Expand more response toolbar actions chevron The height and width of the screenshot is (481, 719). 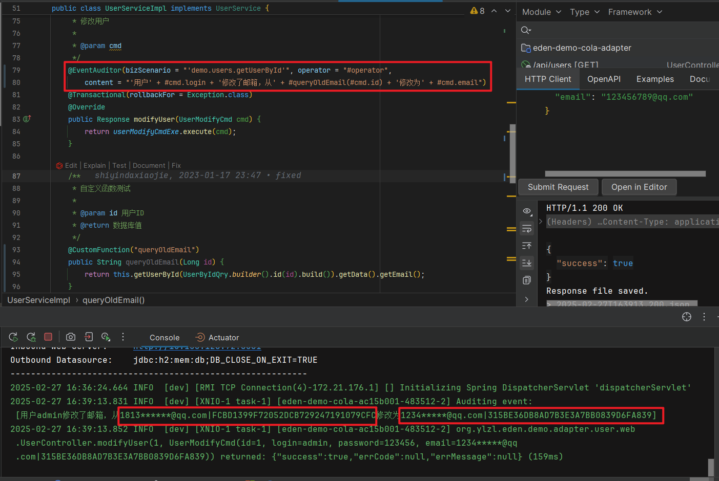click(x=527, y=299)
